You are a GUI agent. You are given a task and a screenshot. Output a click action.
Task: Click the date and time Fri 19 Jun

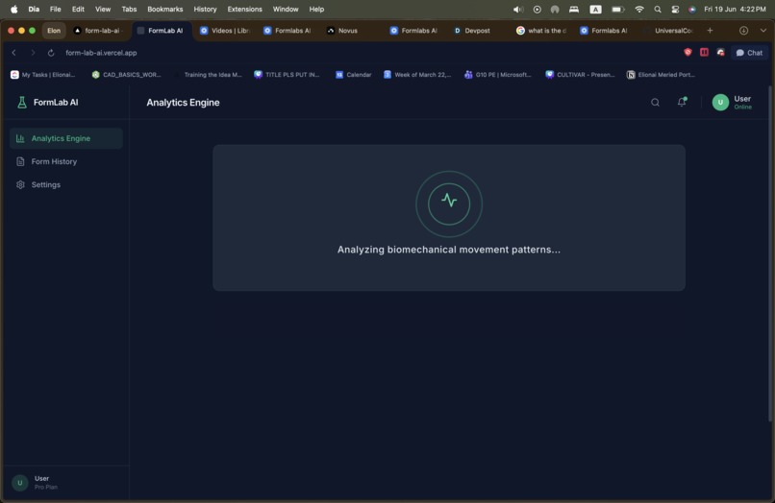coord(735,10)
